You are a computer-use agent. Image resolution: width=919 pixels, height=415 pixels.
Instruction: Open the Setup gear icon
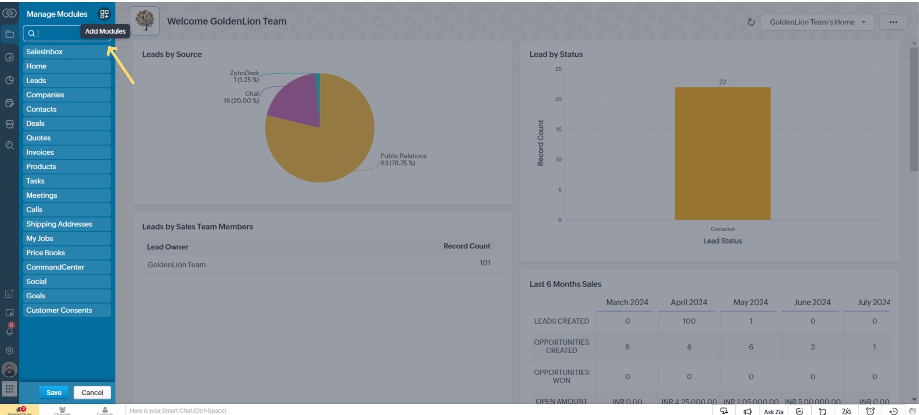(9, 351)
